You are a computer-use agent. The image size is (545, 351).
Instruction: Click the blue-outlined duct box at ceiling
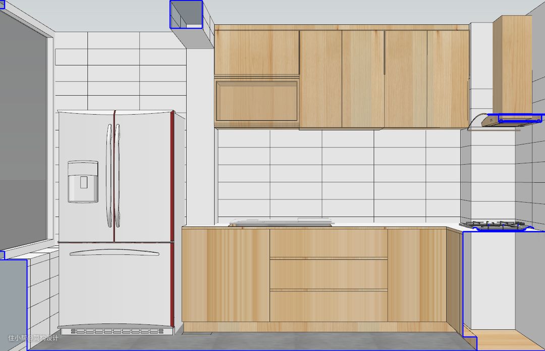coord(186,14)
